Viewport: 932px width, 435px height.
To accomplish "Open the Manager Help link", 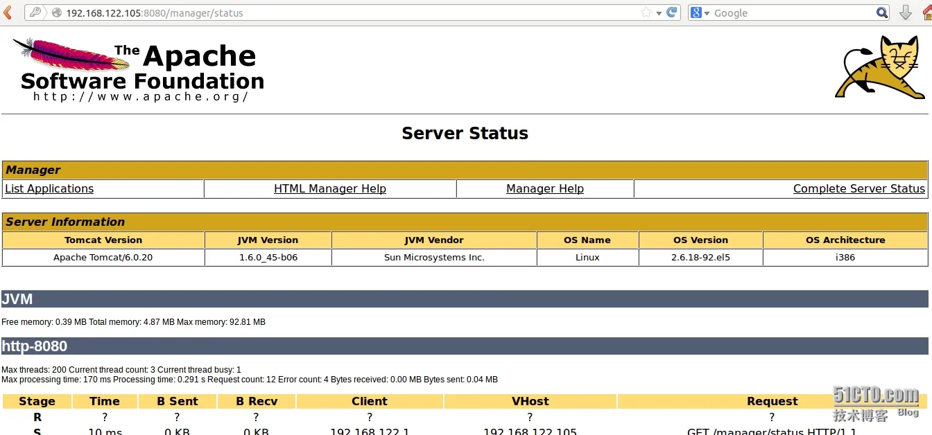I will coord(545,188).
